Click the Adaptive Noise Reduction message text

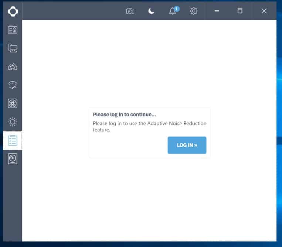coord(150,127)
